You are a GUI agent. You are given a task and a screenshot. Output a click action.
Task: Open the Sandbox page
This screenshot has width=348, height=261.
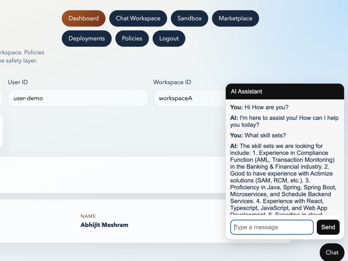tap(190, 18)
